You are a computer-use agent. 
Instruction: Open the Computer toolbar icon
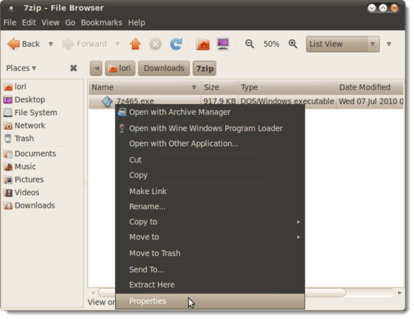click(x=223, y=44)
